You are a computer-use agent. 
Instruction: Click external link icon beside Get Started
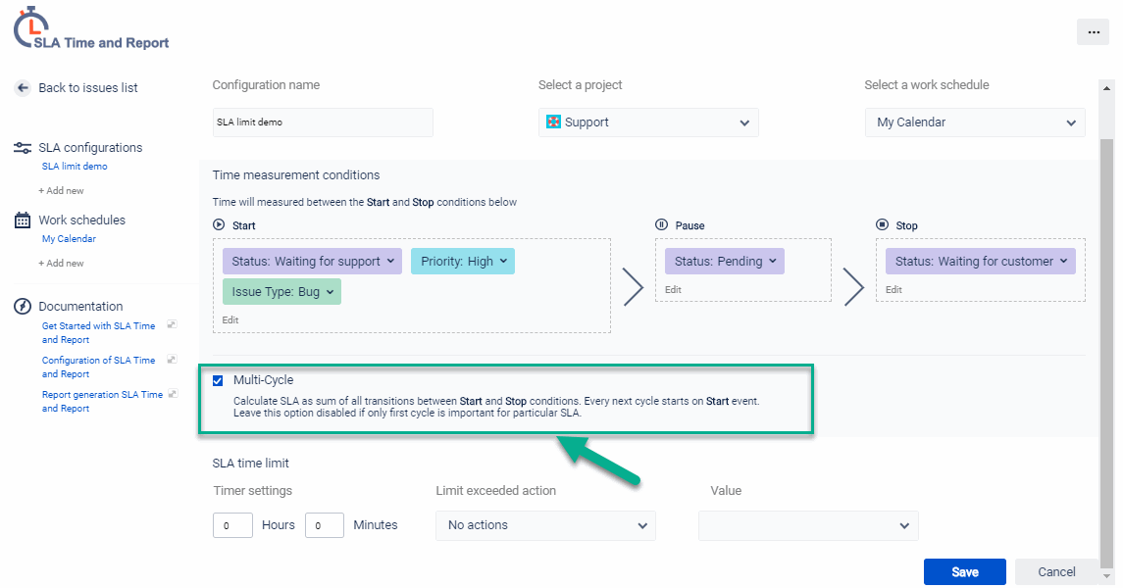(172, 324)
